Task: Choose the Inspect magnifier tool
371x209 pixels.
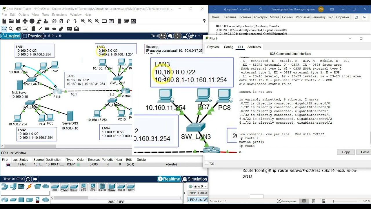Action: coord(11,29)
